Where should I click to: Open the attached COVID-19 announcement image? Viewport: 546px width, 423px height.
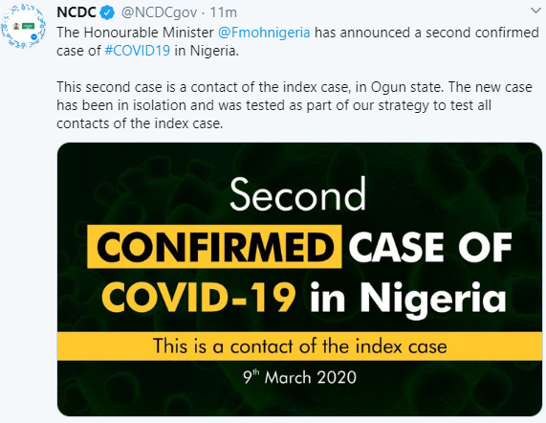[300, 279]
